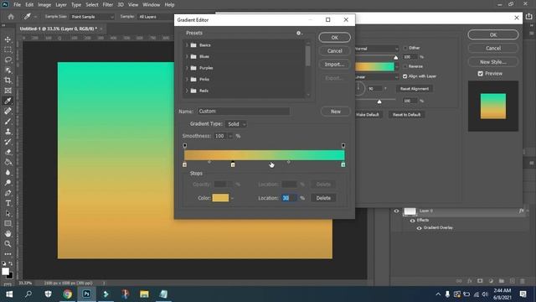Open the File menu
The image size is (536, 302).
(17, 5)
